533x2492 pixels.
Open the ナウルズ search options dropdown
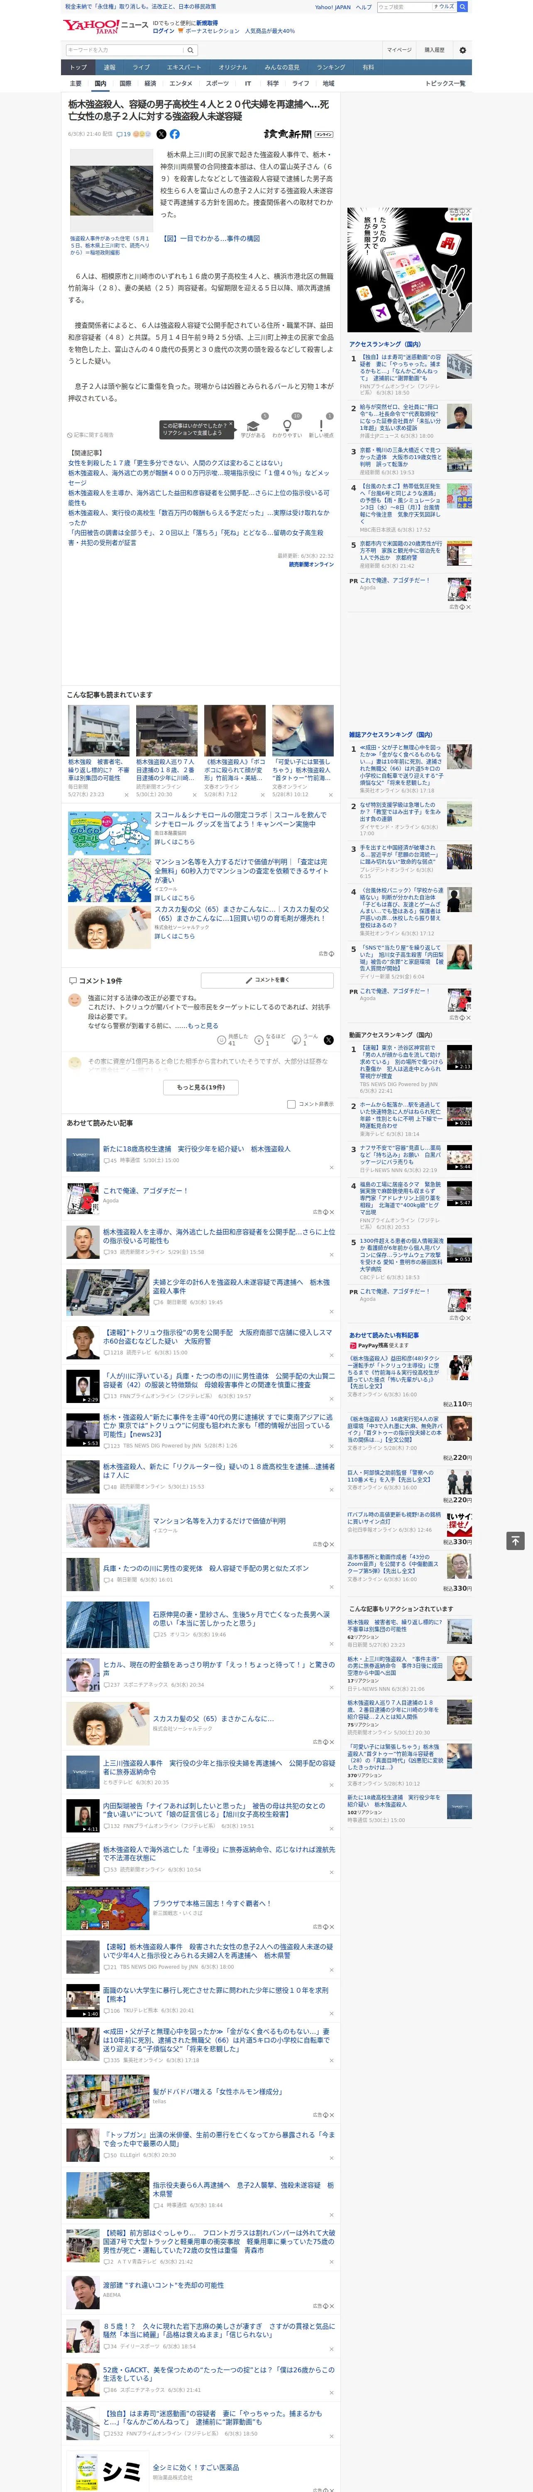444,7
